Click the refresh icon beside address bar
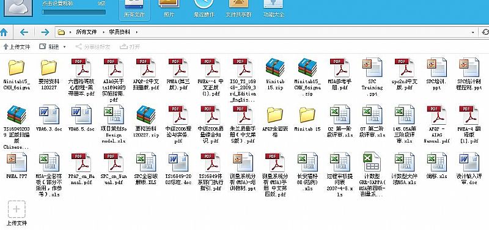Screen dimensions: 489x230 click(x=485, y=32)
